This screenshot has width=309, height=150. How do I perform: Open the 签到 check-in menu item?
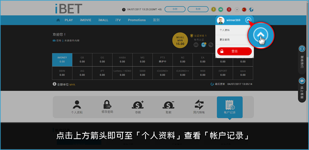click(x=156, y=20)
